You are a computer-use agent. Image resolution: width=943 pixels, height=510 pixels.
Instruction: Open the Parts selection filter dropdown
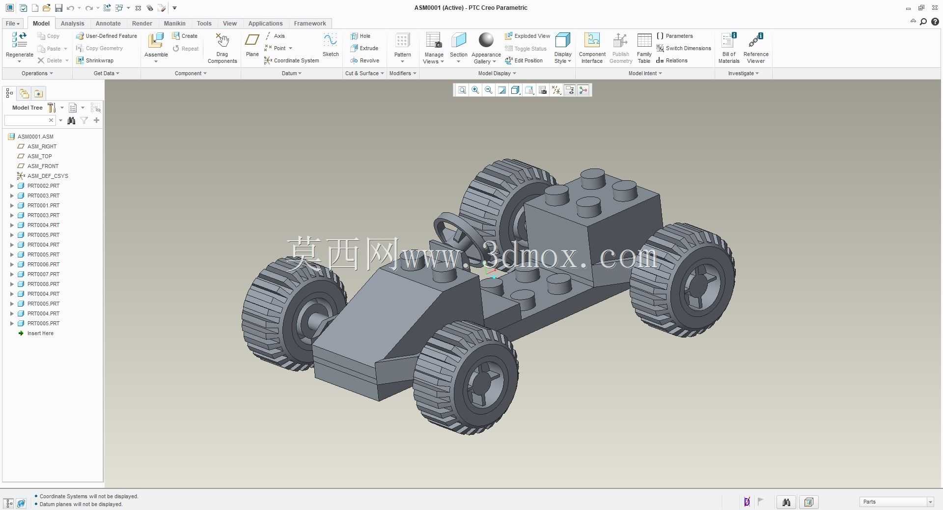pos(930,502)
